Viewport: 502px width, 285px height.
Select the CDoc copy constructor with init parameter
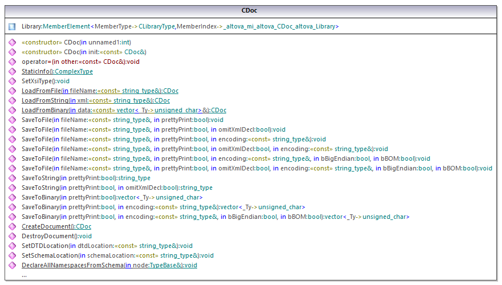[84, 52]
